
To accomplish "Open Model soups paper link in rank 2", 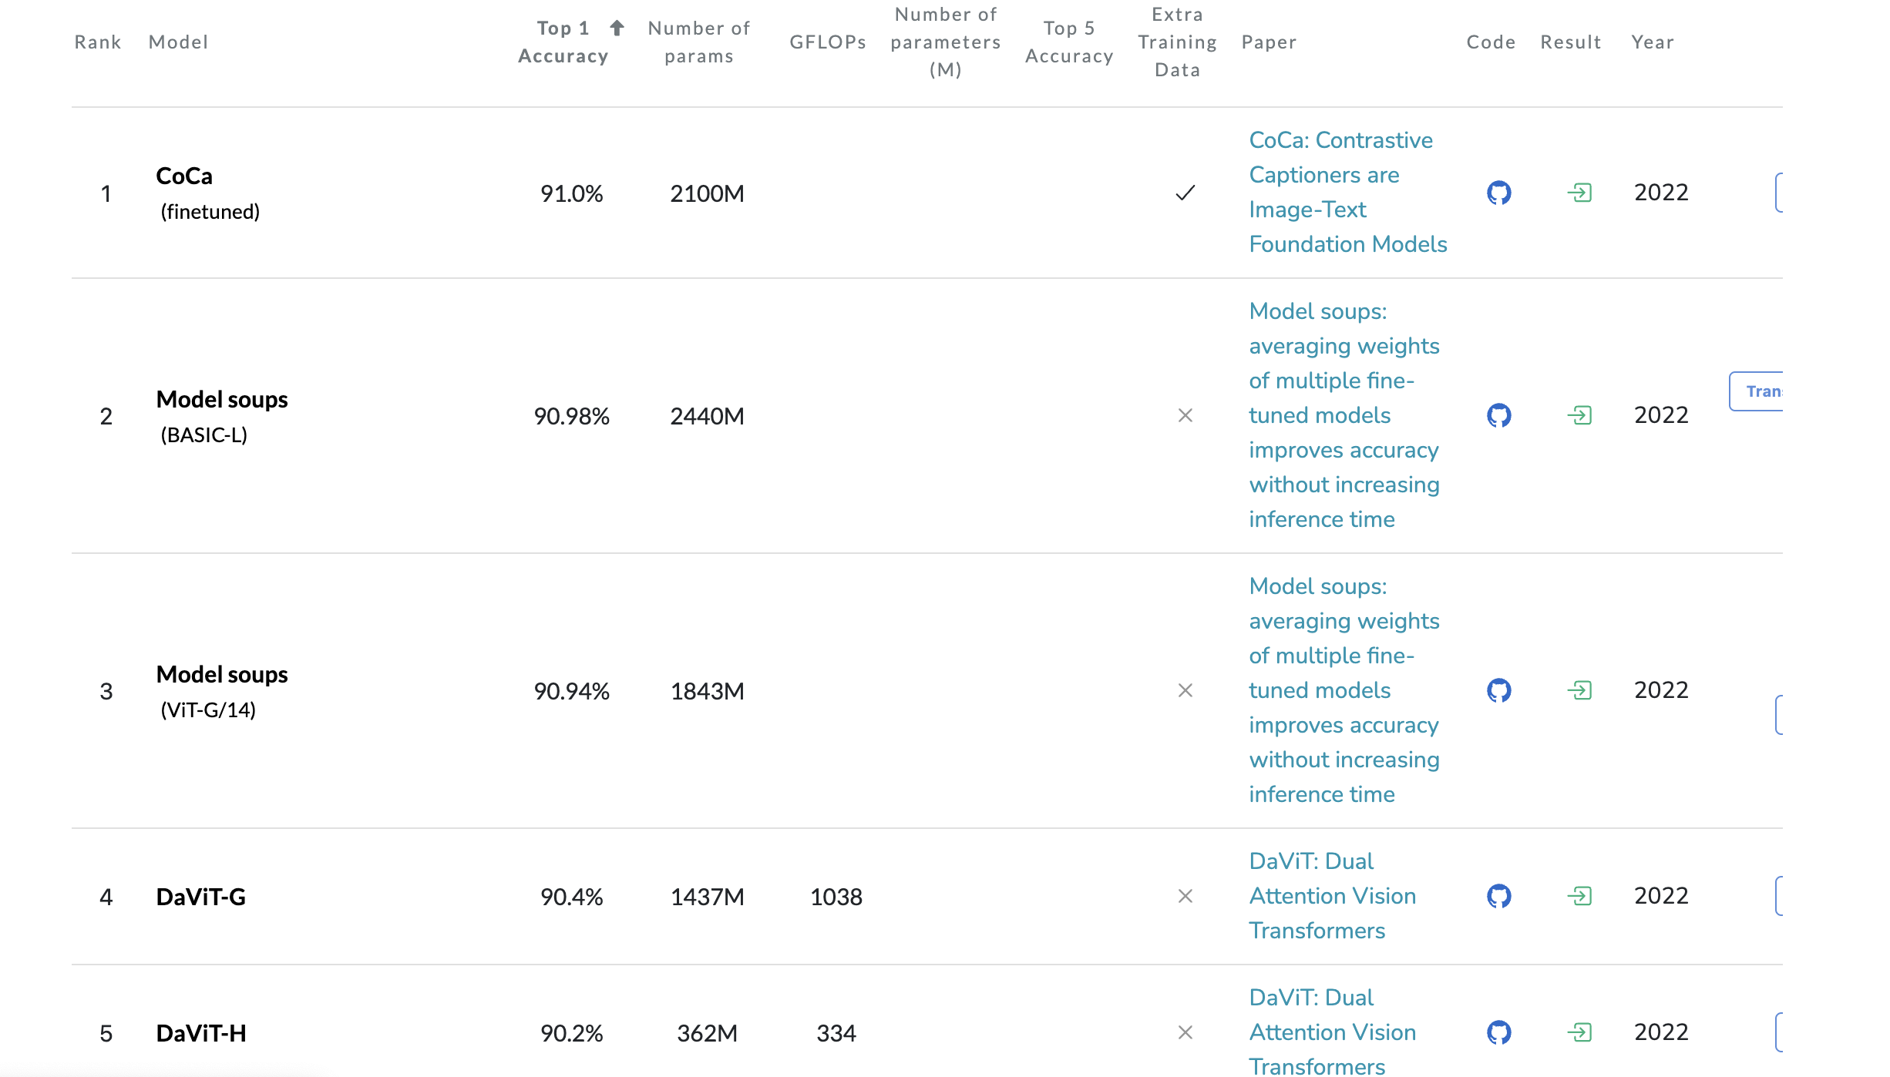I will click(1344, 415).
